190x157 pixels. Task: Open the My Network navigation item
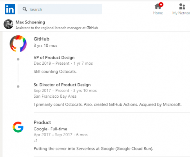[181, 9]
